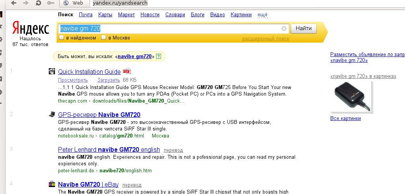Open the 'Navibe GM720 | eBay' result
The width and height of the screenshot is (405, 194).
(x=88, y=184)
